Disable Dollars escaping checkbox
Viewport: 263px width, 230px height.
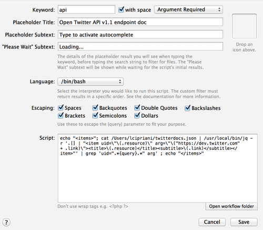coord(137,116)
